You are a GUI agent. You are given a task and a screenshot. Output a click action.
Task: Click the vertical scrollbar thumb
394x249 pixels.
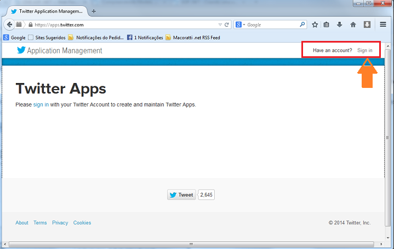pos(388,138)
